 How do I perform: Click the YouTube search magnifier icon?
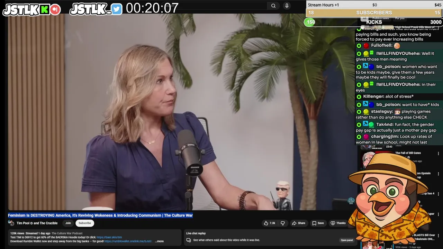[273, 6]
